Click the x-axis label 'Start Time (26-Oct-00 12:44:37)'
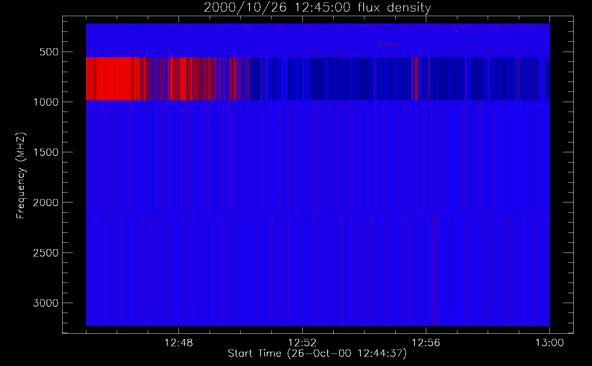This screenshot has height=366, width=592. (317, 354)
